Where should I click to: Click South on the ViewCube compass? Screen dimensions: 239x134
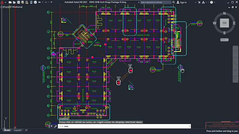[224, 33]
